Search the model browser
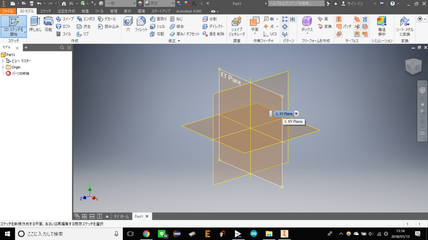 (x=62, y=47)
